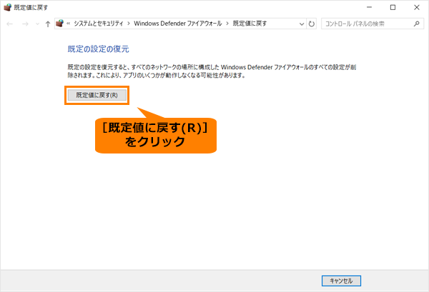Click the 既定の設定の復元 heading

pos(98,49)
